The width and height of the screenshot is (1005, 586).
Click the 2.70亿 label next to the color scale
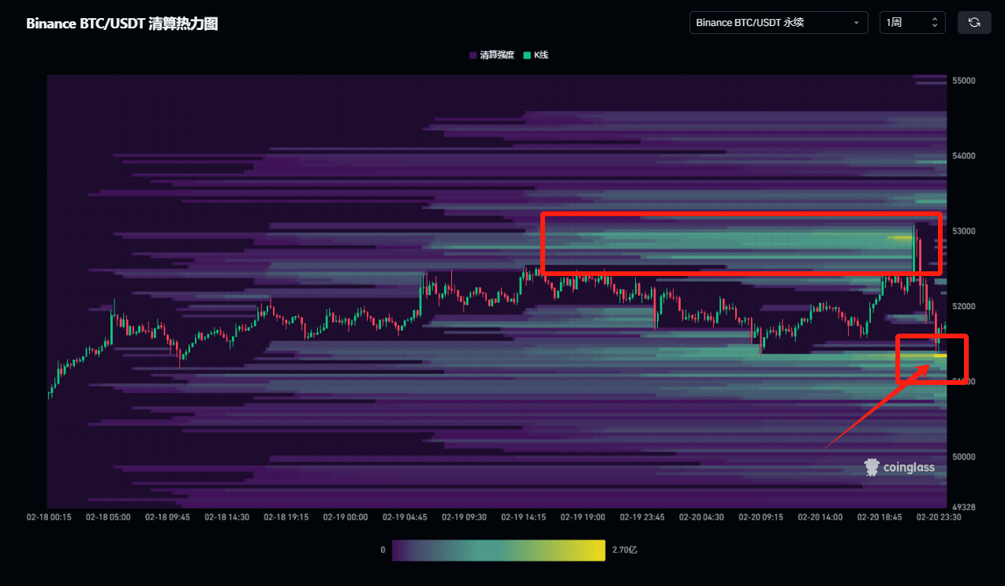pos(623,550)
